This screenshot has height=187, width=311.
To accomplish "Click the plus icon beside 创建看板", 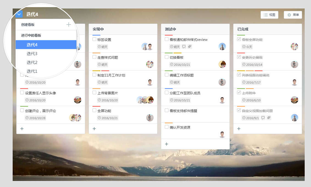I will pos(69,24).
